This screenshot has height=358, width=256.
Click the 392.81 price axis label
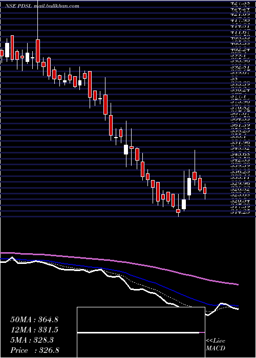click(x=240, y=67)
